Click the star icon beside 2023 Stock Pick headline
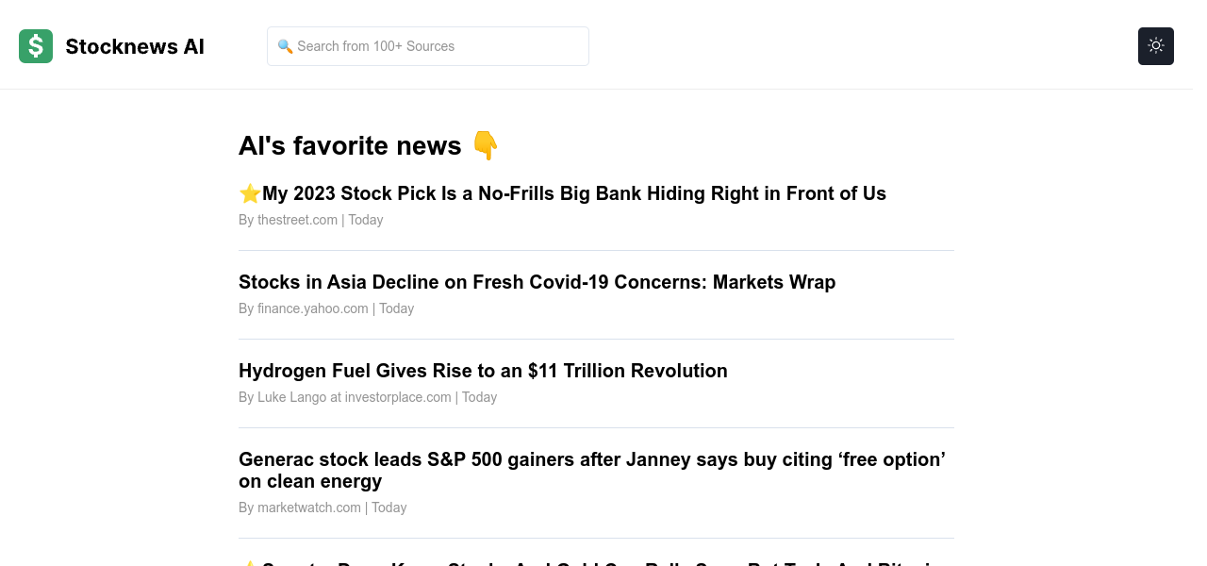The image size is (1207, 566). click(x=250, y=193)
